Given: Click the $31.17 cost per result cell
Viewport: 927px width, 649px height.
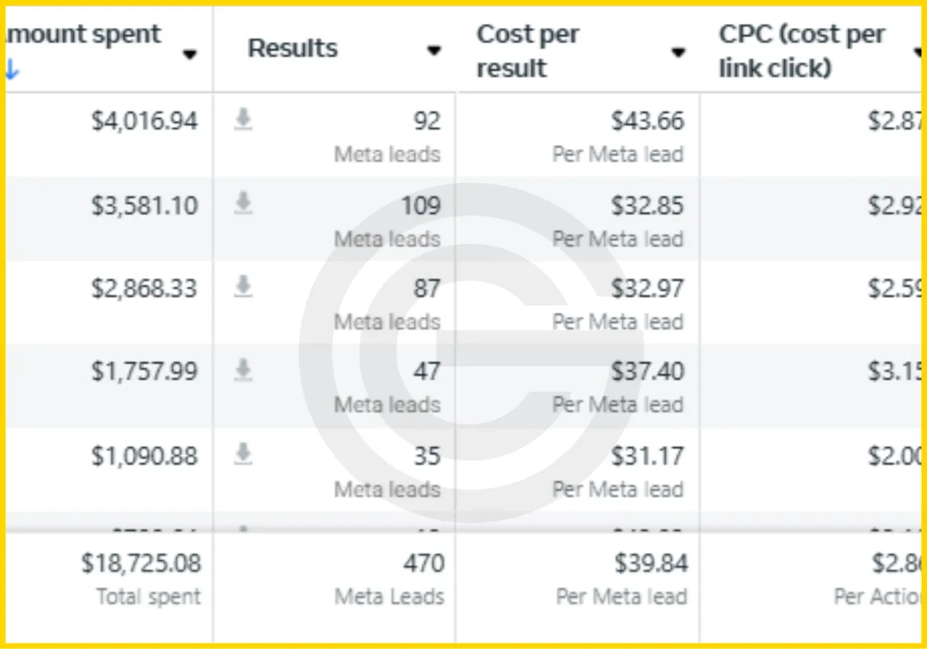Looking at the screenshot, I should pyautogui.click(x=647, y=456).
